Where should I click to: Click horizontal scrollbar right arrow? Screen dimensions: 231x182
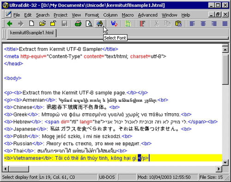[x=219, y=169]
